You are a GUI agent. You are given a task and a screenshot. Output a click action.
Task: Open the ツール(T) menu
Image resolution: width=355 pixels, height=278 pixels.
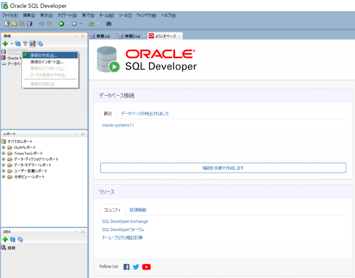pyautogui.click(x=125, y=15)
